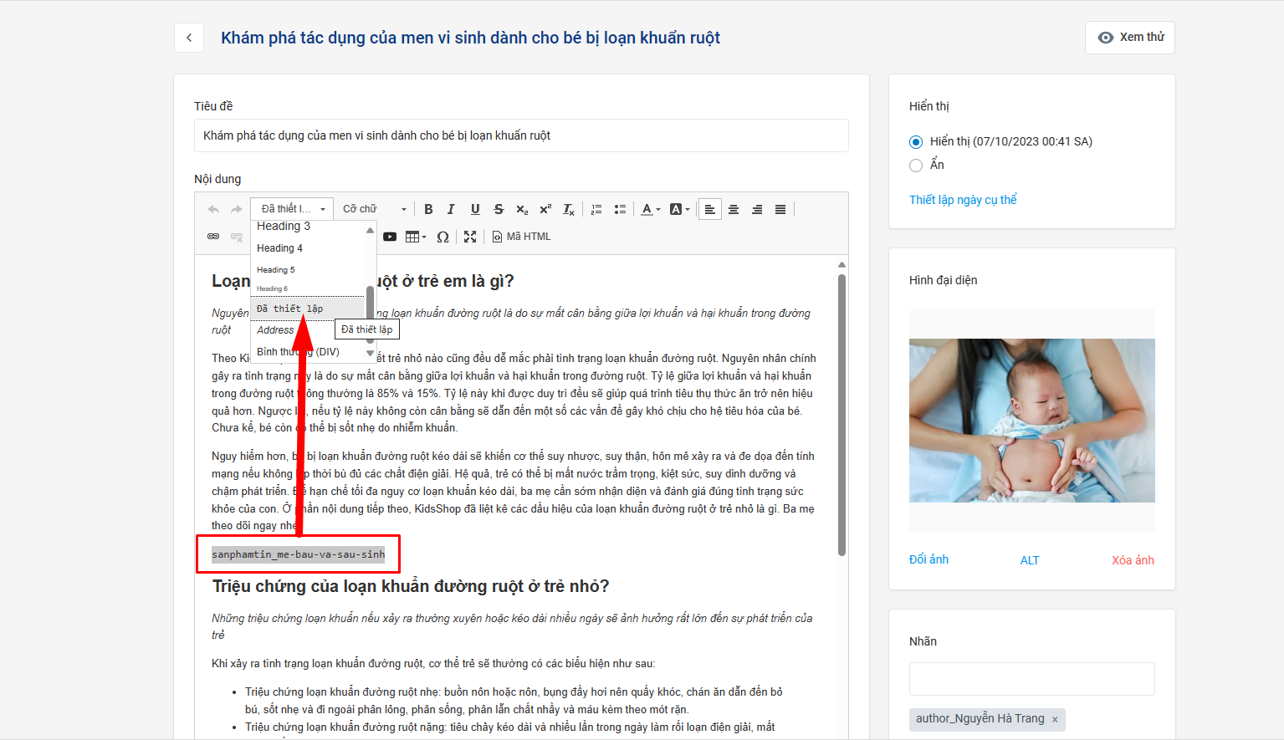Apply superscript formatting

pos(545,209)
